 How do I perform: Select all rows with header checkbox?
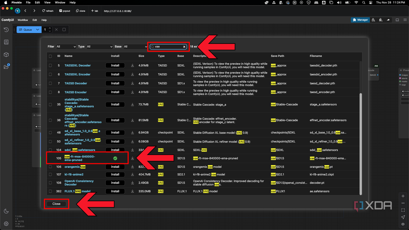(x=50, y=56)
